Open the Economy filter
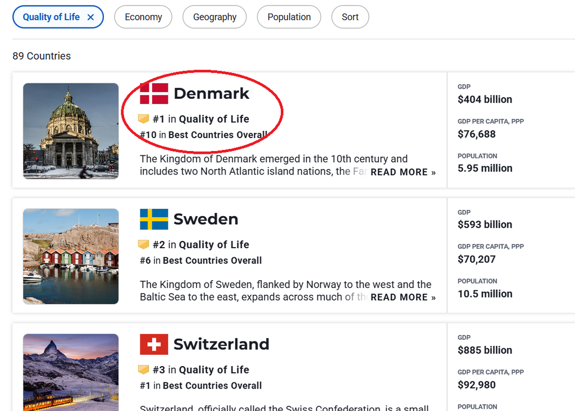 [x=143, y=17]
